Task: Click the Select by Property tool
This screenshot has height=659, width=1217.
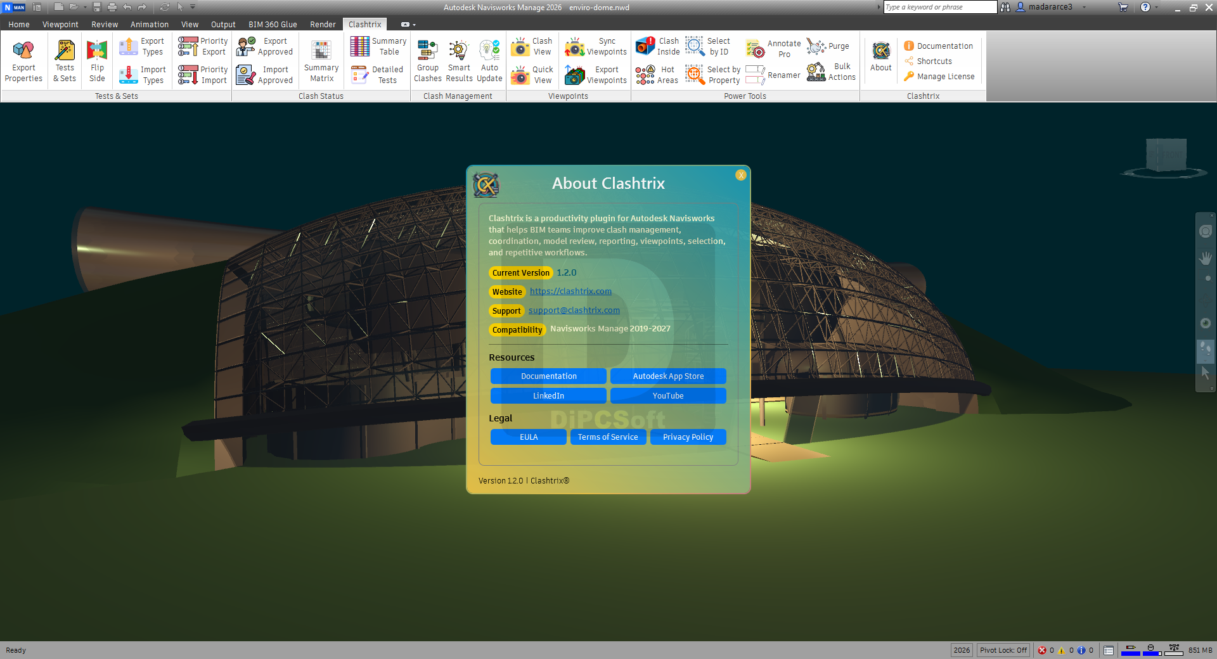Action: click(x=712, y=75)
